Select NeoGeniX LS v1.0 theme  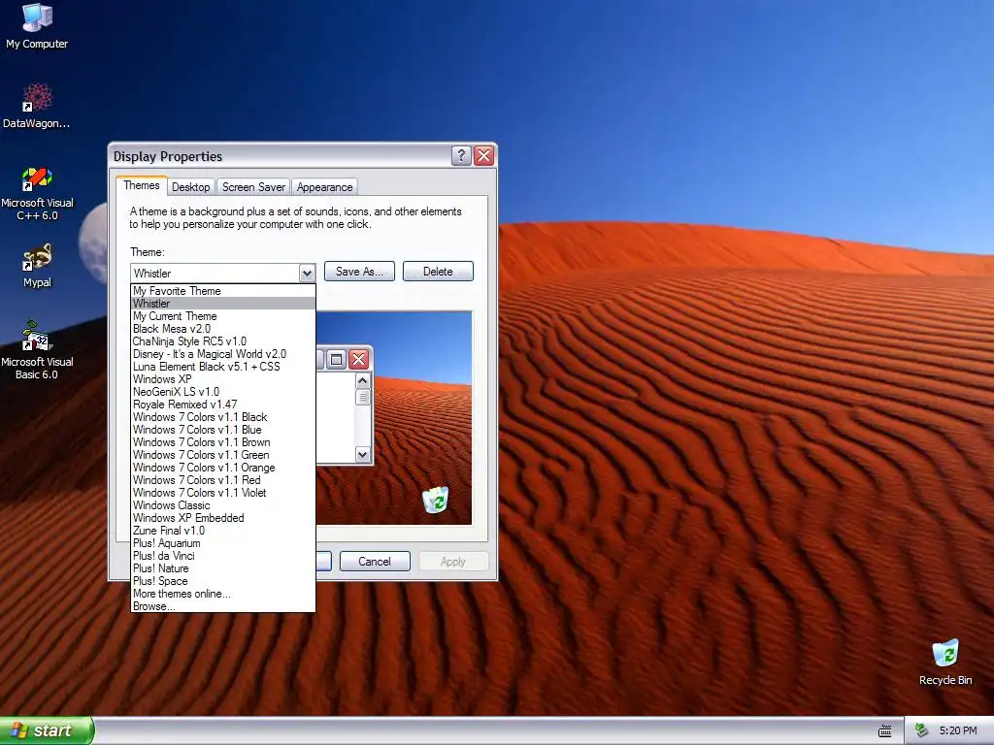(223, 392)
